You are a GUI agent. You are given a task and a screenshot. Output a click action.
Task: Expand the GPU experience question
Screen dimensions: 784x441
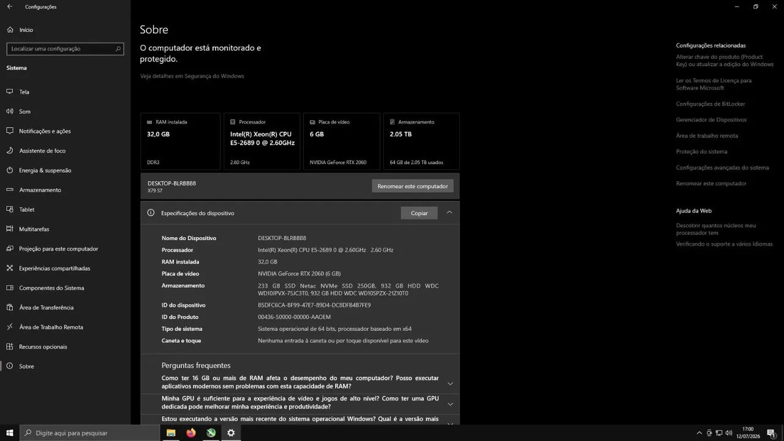[x=450, y=404]
